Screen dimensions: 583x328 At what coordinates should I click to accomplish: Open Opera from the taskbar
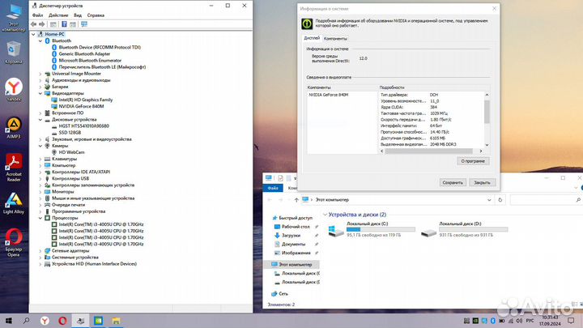62,321
